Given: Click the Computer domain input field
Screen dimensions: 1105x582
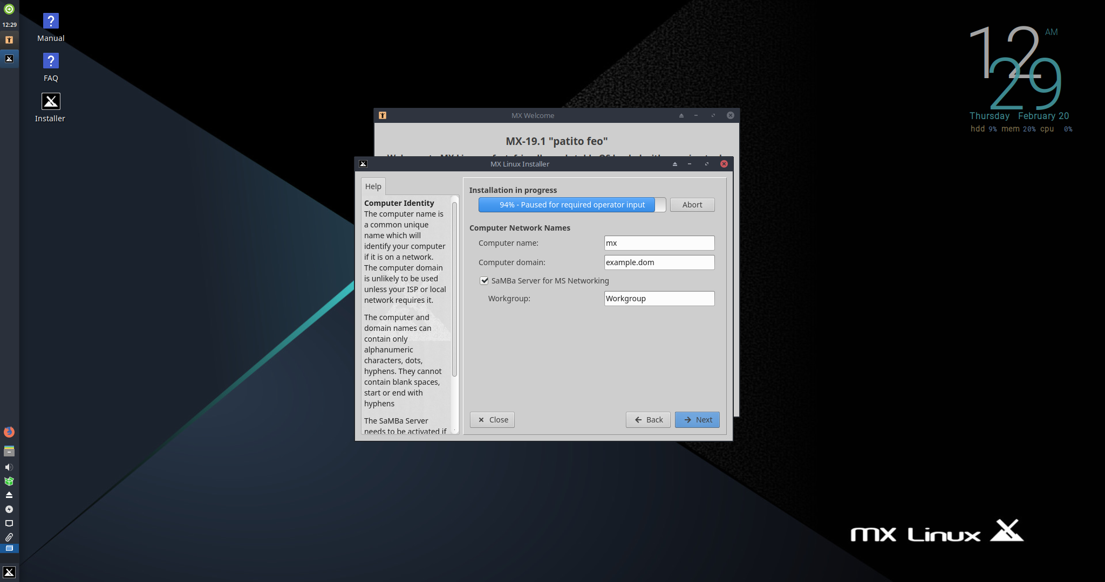Looking at the screenshot, I should pos(659,262).
